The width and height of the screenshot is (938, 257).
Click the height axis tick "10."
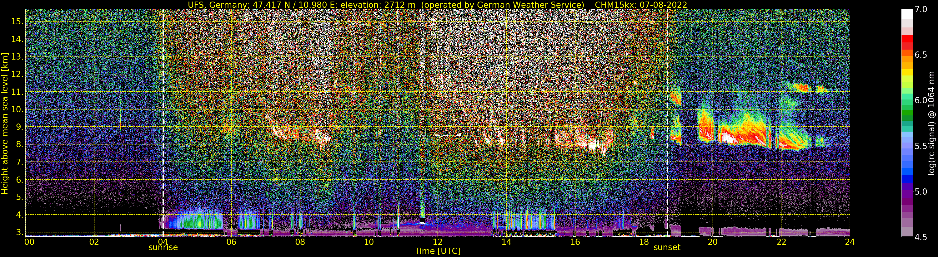point(18,109)
